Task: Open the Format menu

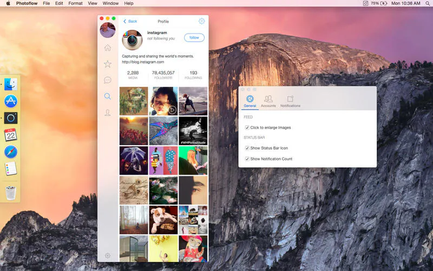Action: coord(75,3)
